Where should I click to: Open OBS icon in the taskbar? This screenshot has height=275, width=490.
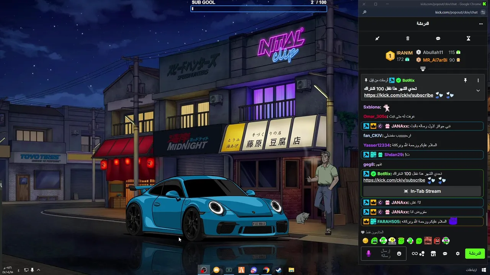pyautogui.click(x=204, y=270)
